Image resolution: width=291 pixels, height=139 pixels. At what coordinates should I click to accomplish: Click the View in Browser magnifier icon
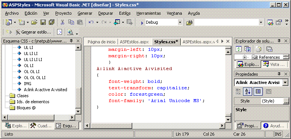(x=70, y=32)
